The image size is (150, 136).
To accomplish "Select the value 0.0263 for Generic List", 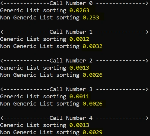I will tap(79, 10).
